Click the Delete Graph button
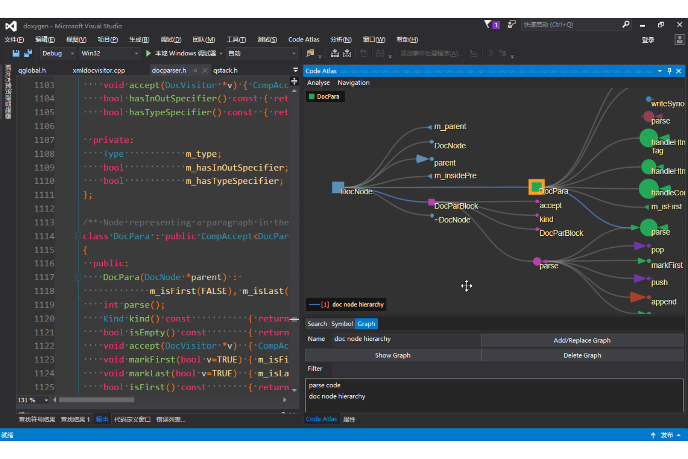The height and width of the screenshot is (459, 688). [x=582, y=355]
